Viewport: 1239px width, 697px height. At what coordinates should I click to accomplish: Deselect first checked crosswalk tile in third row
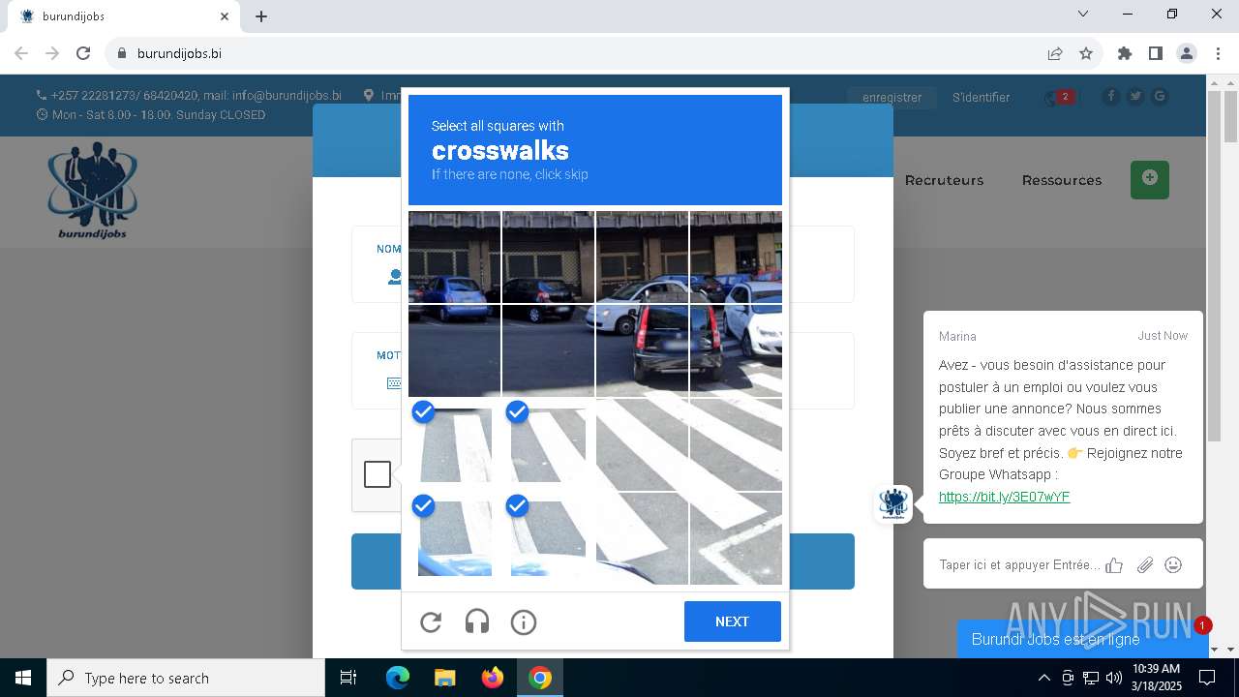455,444
